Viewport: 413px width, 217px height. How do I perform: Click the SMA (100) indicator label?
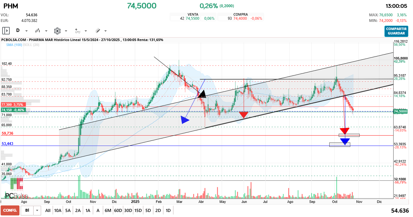coord(14,45)
